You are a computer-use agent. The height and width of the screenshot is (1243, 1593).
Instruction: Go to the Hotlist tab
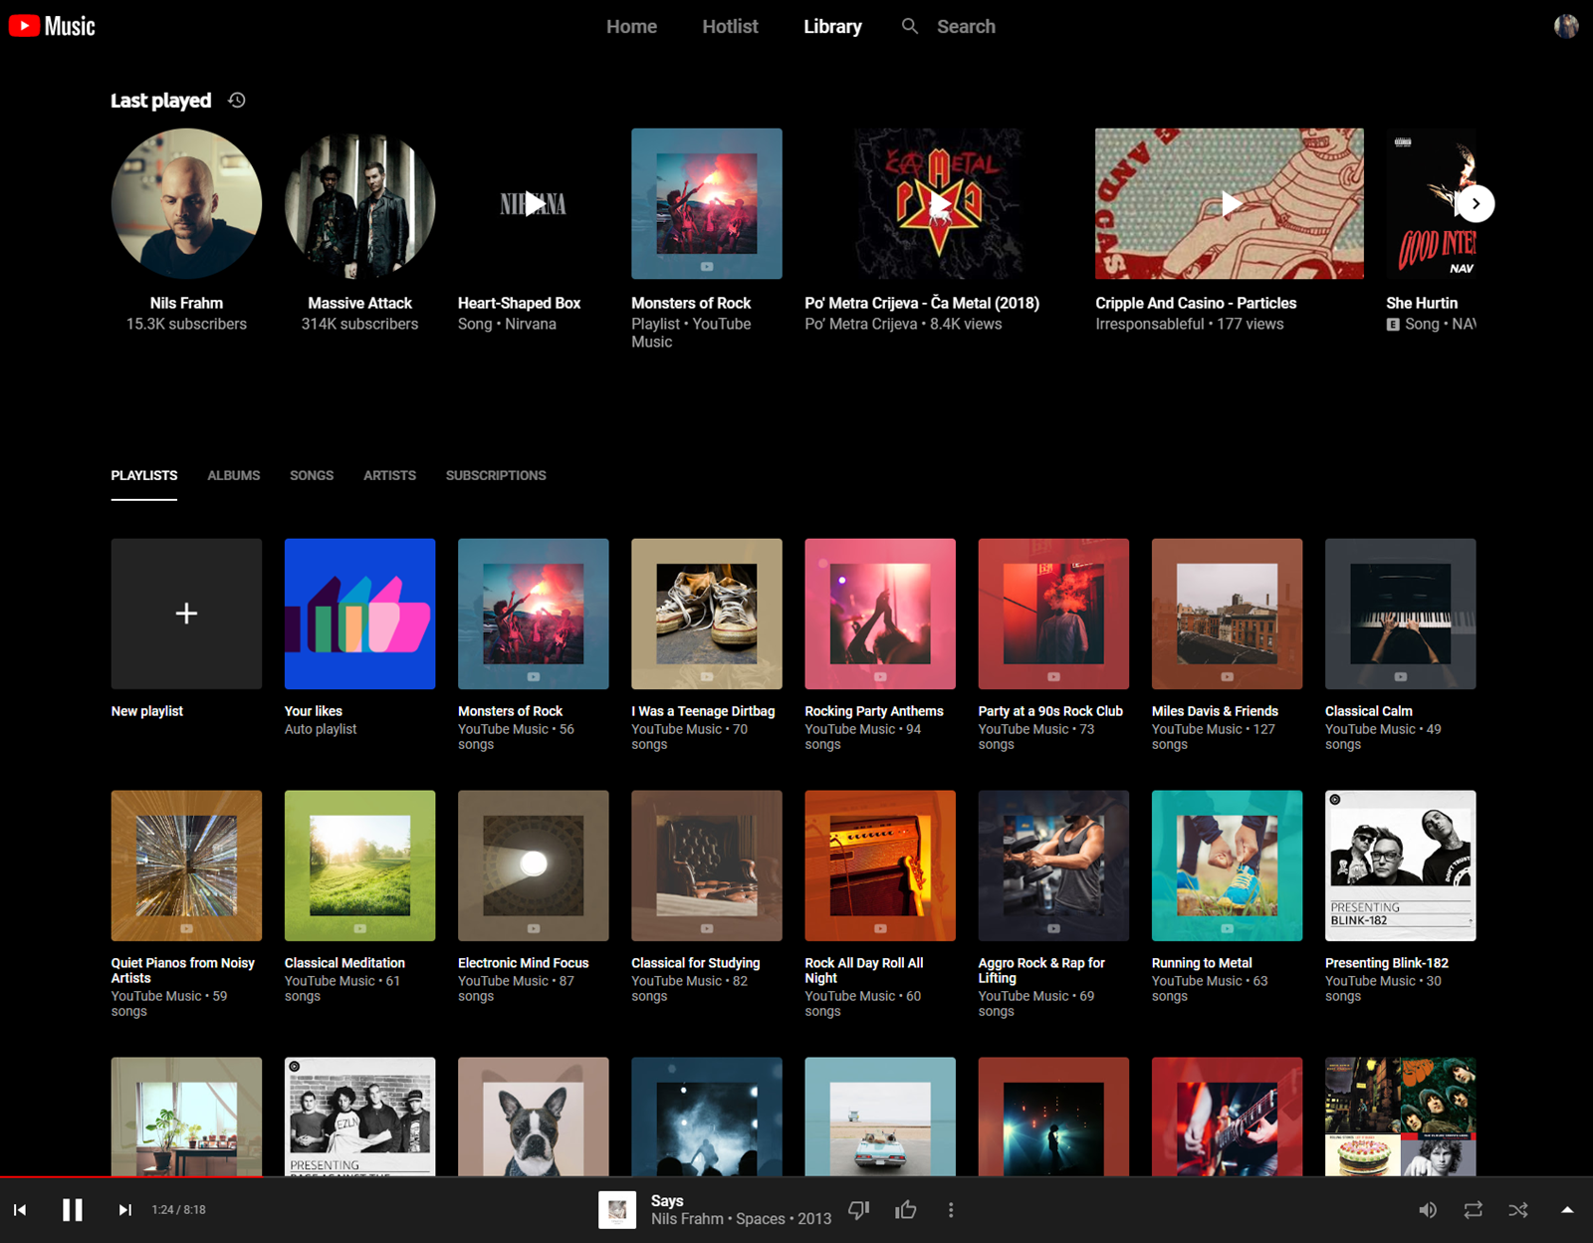pyautogui.click(x=730, y=27)
